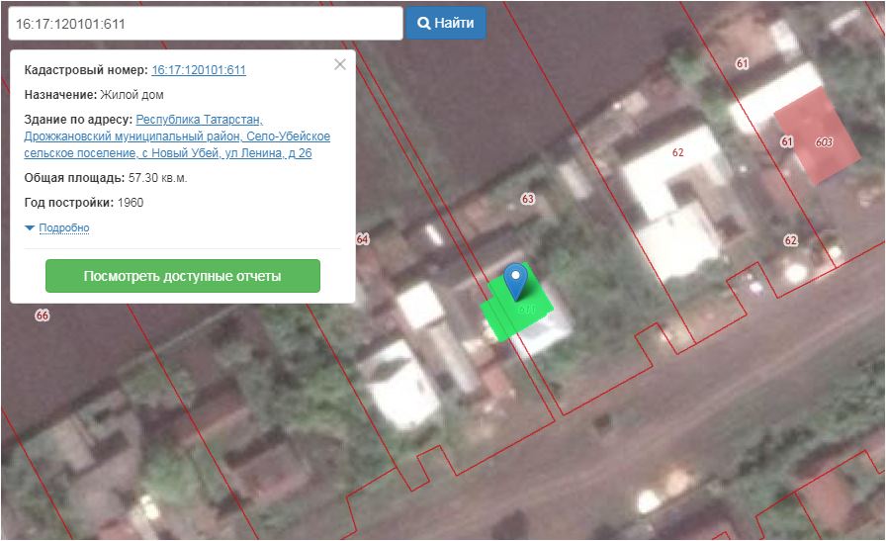The height and width of the screenshot is (541, 886).
Task: Select parcel label 66 on the map
Action: pos(42,316)
